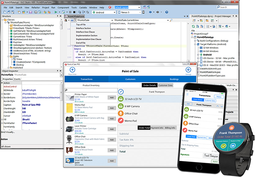Screen dimensions: 255x177
Task: Click the Forward arrow icon
Action: 158,12
